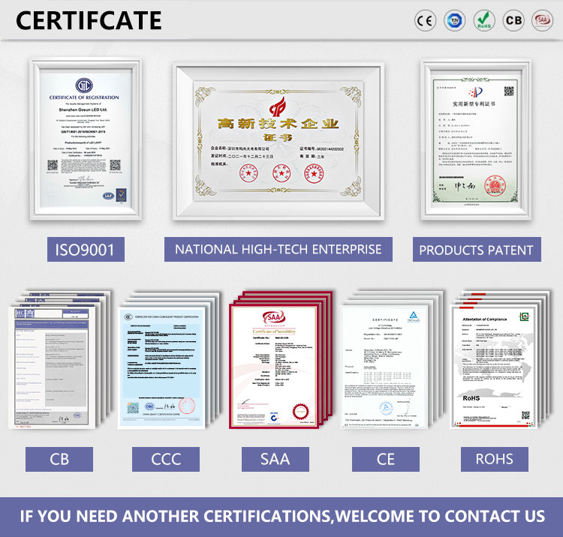
Task: Select the SAA label button
Action: coord(275,459)
